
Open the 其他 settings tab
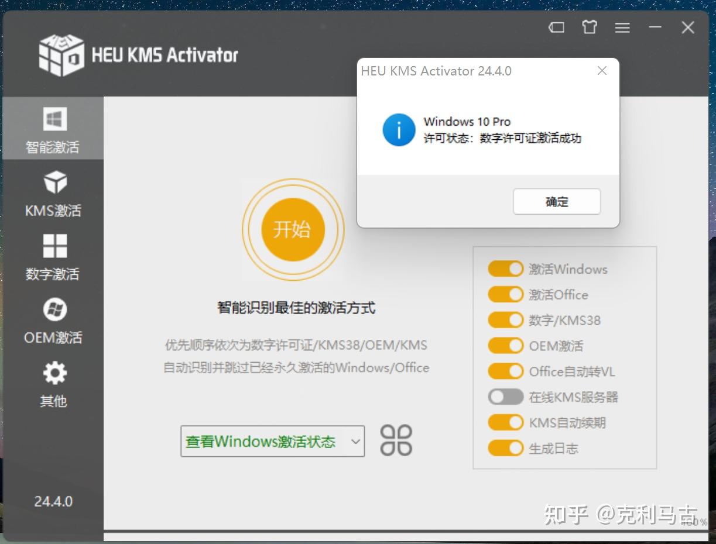click(53, 384)
